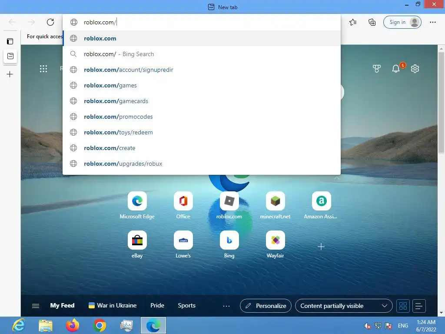The height and width of the screenshot is (334, 445).
Task: Select roblox.com/create suggestion
Action: click(x=202, y=148)
